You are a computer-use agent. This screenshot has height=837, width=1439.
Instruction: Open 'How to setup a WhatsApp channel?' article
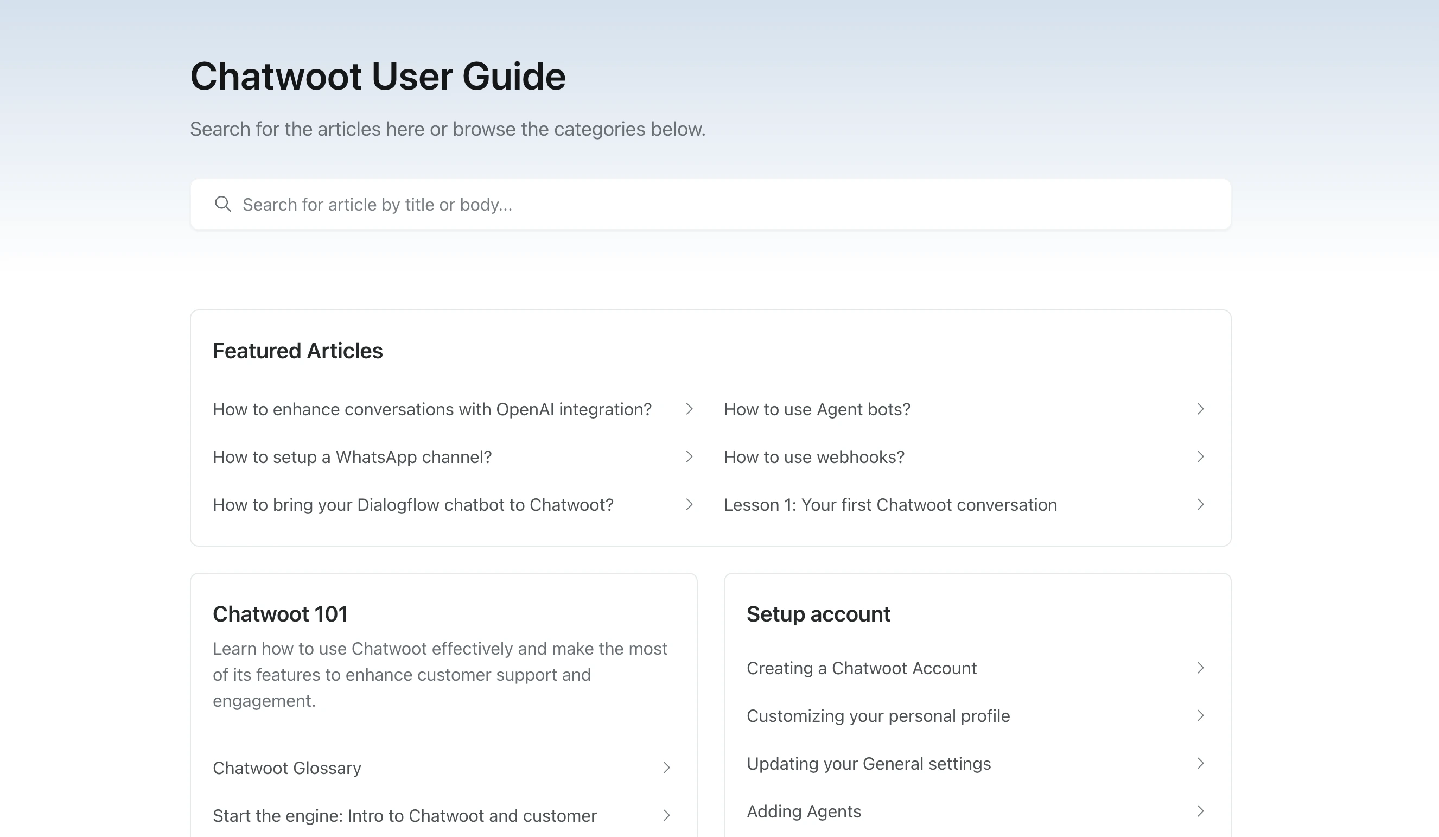[353, 456]
